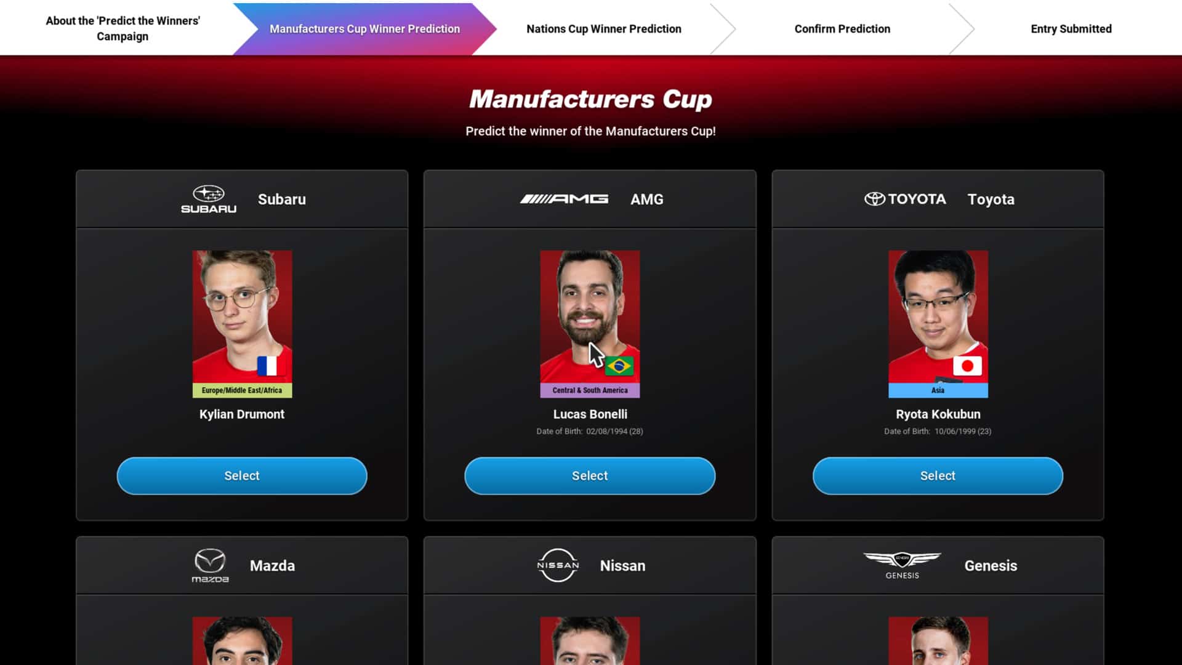This screenshot has height=665, width=1182.
Task: Select Subaru driver Kylian Drumont
Action: [x=242, y=476]
